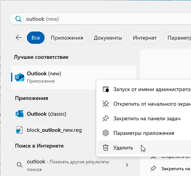Open the Параметры filter tab
The width and height of the screenshot is (191, 176).
click(178, 38)
